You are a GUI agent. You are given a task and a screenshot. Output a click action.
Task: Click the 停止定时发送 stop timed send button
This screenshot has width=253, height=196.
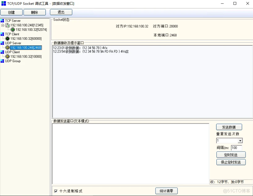pos(231,162)
